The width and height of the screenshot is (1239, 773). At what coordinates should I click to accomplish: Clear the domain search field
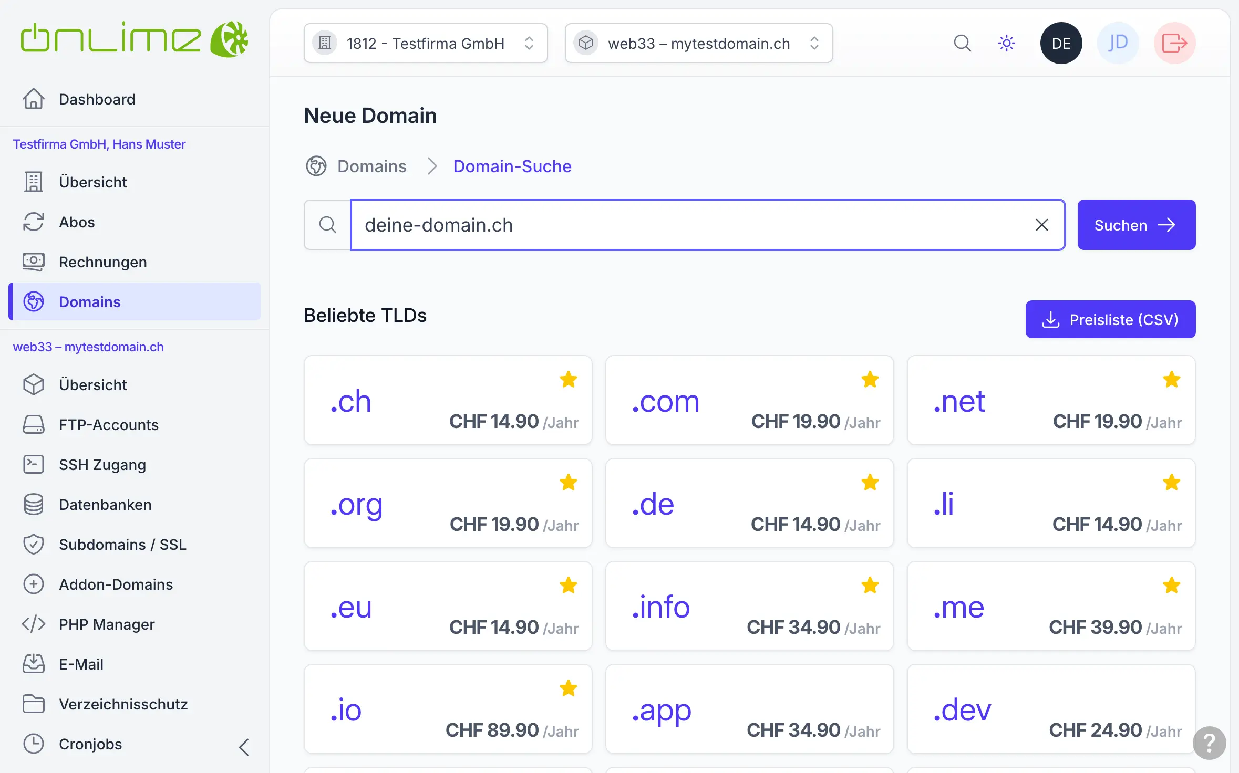pos(1041,225)
